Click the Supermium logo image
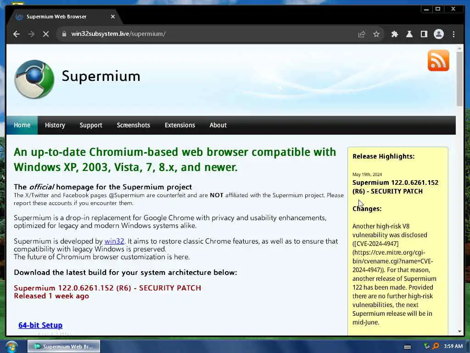Viewport: 470px width, 353px height. click(34, 79)
